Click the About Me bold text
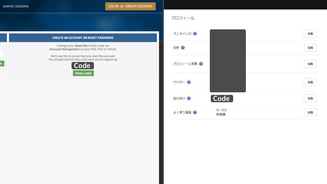 click(x=81, y=46)
